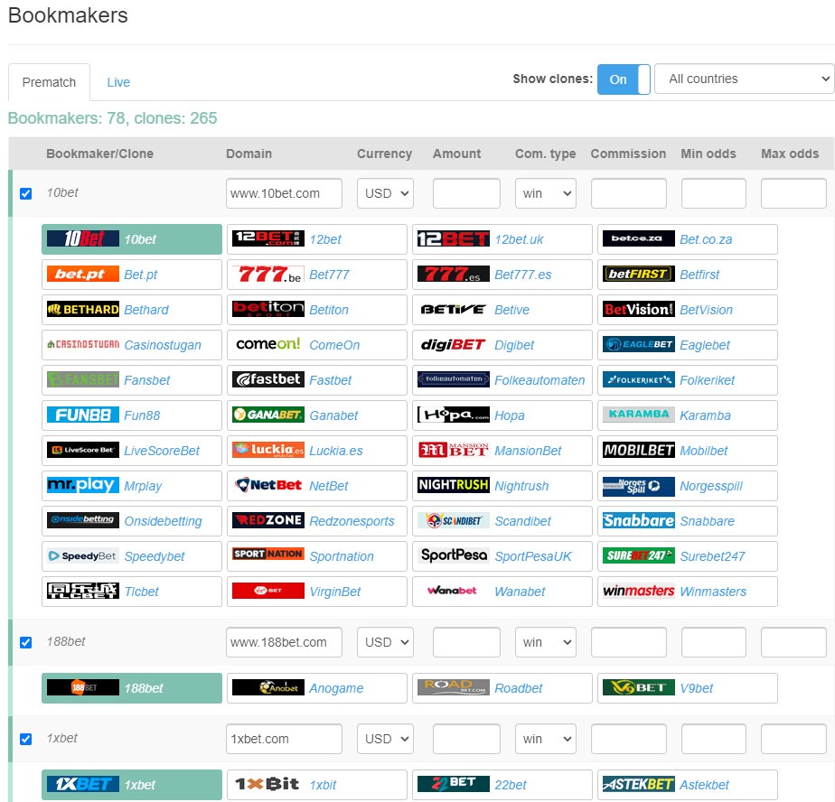Screen dimensions: 835x802
Task: Click the fastbet logo
Action: click(267, 379)
